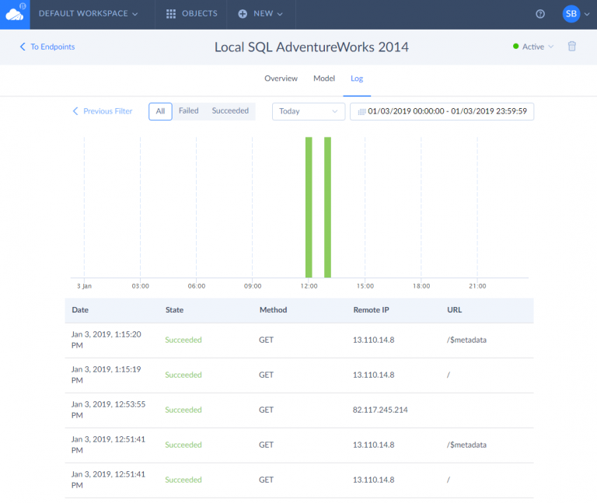This screenshot has height=503, width=597.
Task: Expand the Active status dropdown
Action: tap(533, 47)
